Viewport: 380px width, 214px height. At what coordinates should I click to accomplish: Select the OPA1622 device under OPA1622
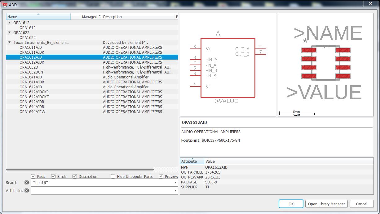(28, 37)
